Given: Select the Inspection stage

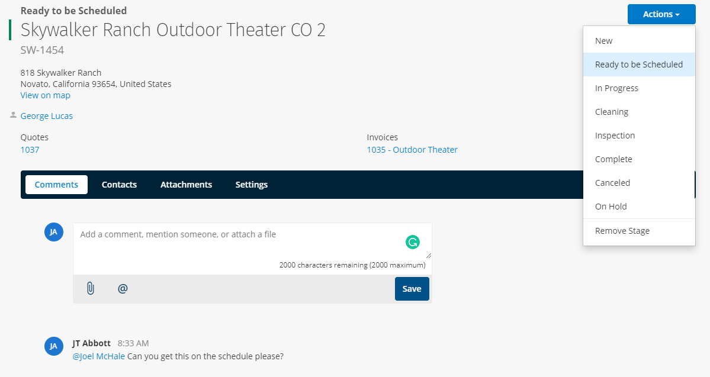Looking at the screenshot, I should [639, 136].
